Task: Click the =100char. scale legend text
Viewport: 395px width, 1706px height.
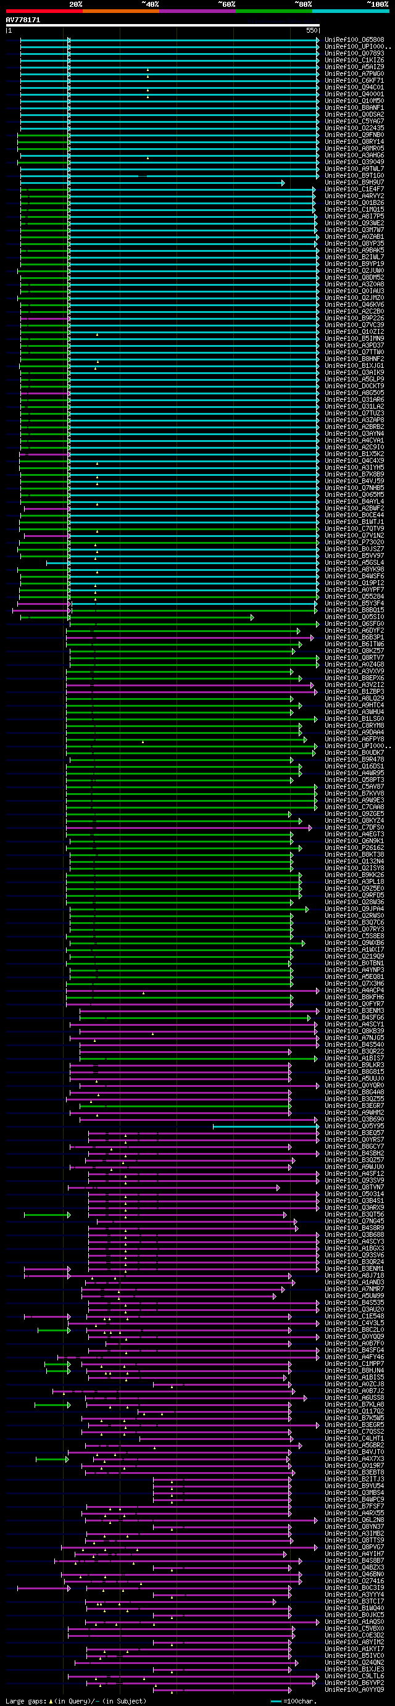Action: (299, 1700)
